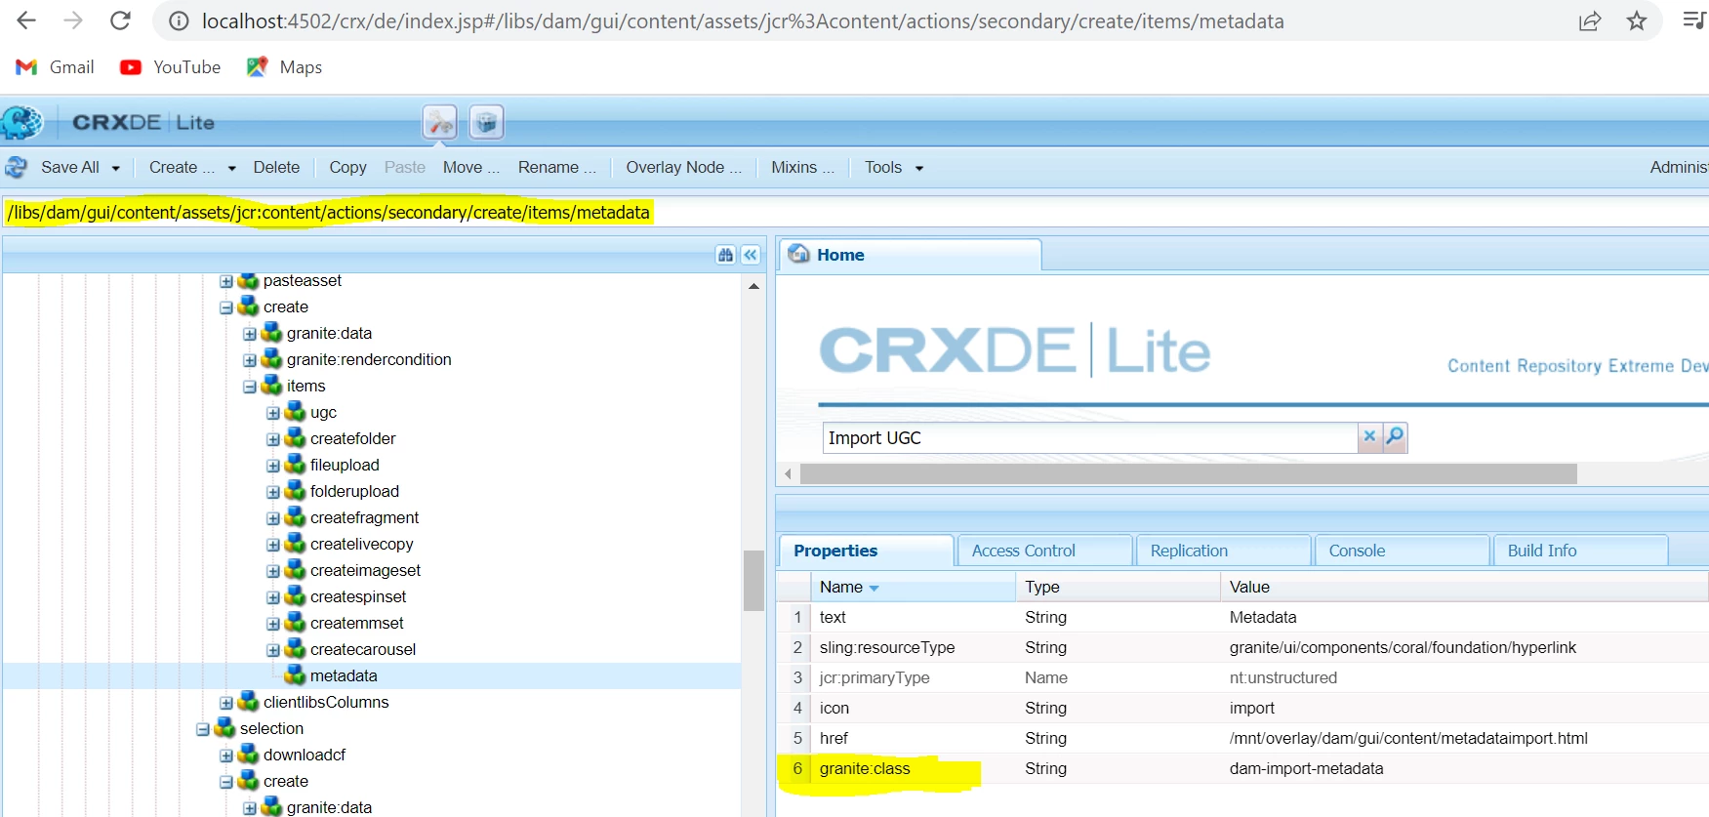Viewport: 1709px width, 817px height.
Task: Run search with magnifier icon
Action: (x=1396, y=437)
